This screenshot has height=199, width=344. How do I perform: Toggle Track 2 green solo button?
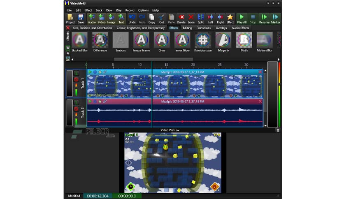76,102
